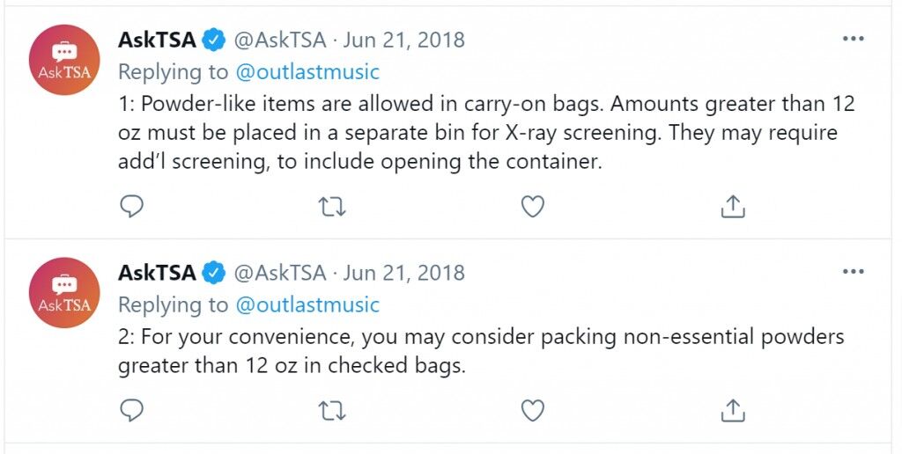Screen dimensions: 902x454
Task: Reply to the first AskTSA powder tweet
Action: coord(131,206)
